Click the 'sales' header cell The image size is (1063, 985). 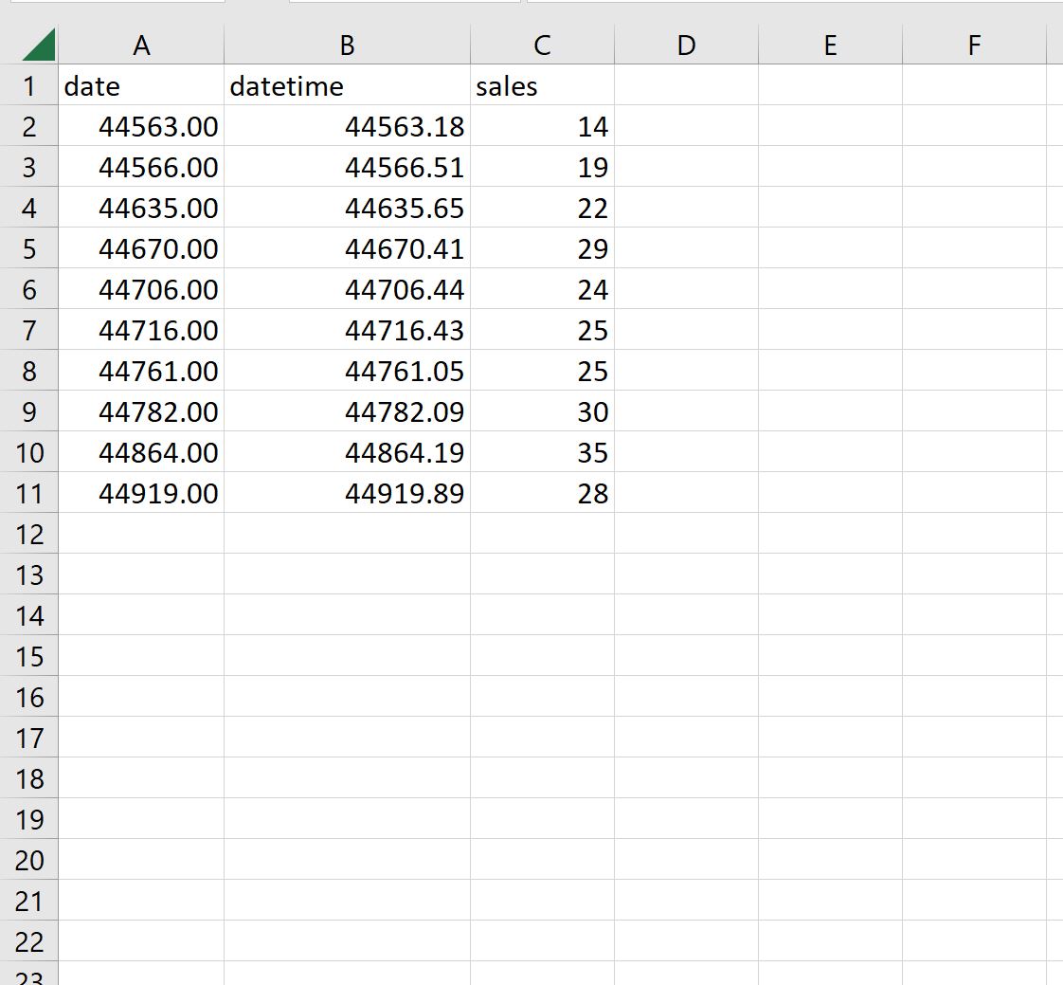[541, 85]
